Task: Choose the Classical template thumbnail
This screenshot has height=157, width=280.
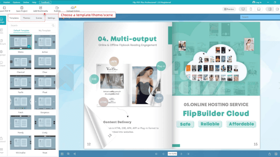Action: point(21,62)
